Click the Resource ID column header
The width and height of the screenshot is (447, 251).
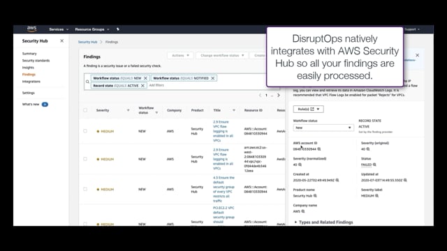coord(253,110)
